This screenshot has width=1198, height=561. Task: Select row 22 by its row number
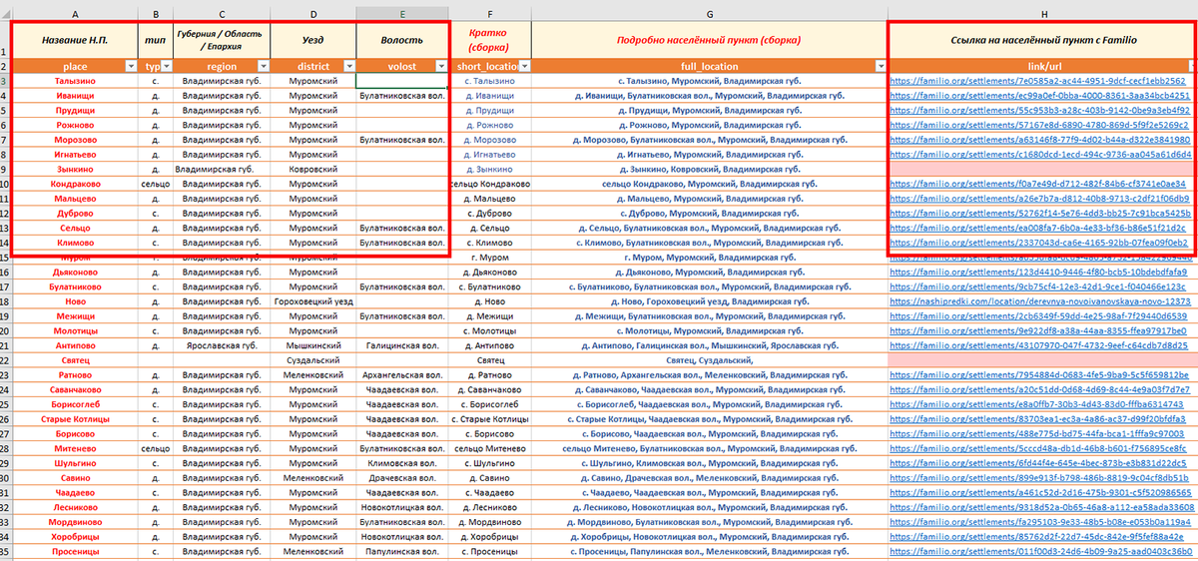(x=6, y=360)
